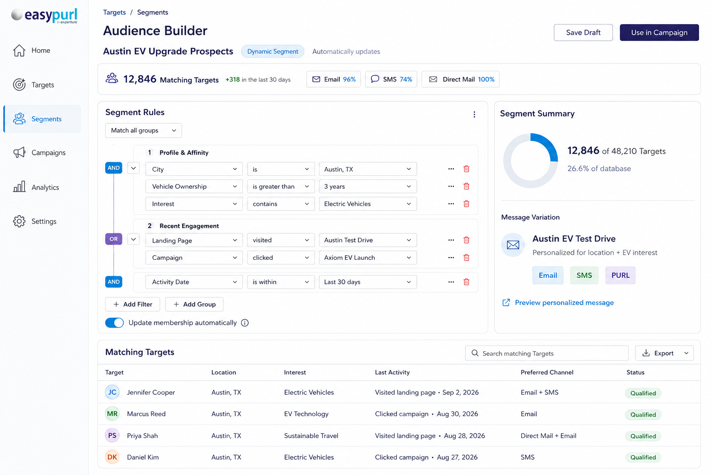Image resolution: width=712 pixels, height=475 pixels.
Task: Open the Match all groups dropdown
Action: [144, 130]
